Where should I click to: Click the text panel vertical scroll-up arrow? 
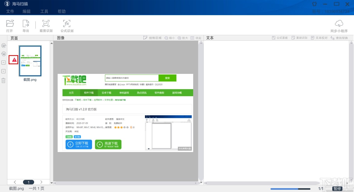pos(351,43)
